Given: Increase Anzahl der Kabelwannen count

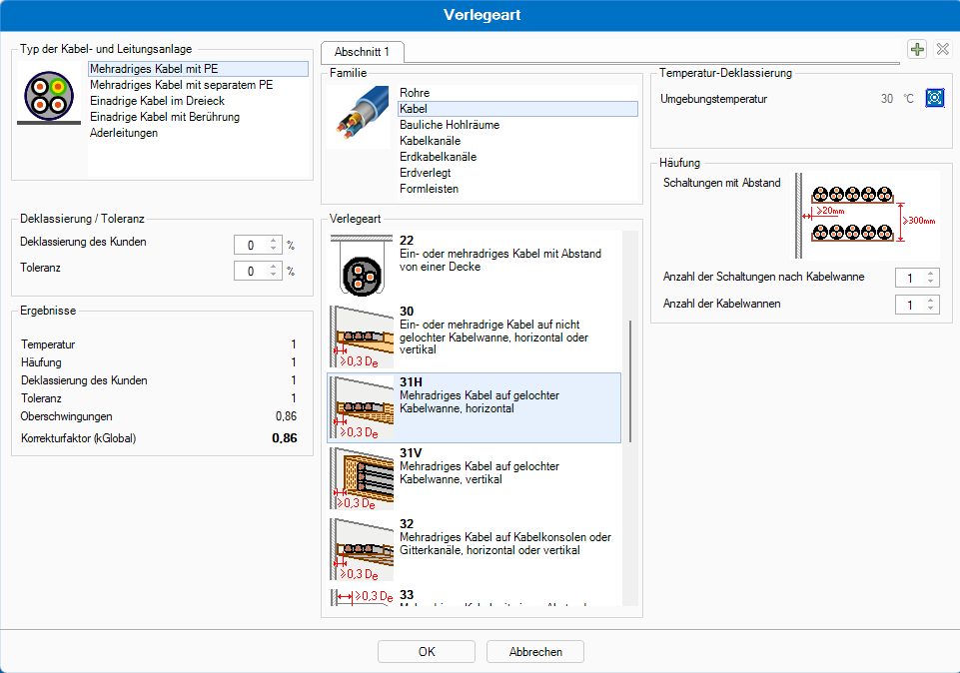Looking at the screenshot, I should [x=931, y=300].
